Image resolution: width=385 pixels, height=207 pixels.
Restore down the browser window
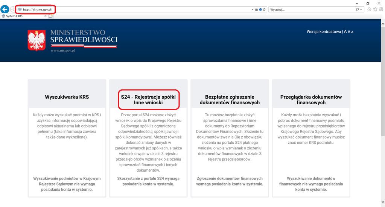coord(368,3)
